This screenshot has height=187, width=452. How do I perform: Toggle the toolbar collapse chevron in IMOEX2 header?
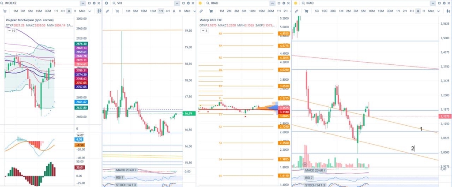pyautogui.click(x=83, y=3)
